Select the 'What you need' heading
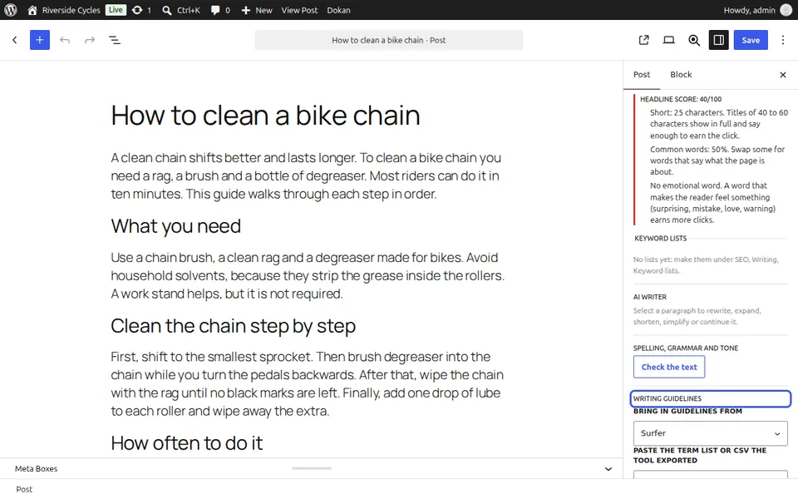The image size is (798, 499). click(x=176, y=226)
